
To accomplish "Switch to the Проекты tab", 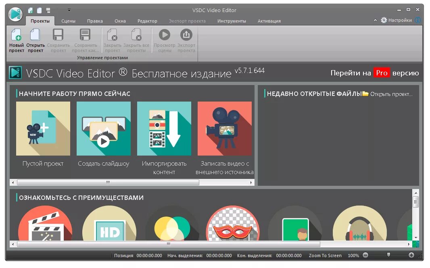I will coord(40,21).
